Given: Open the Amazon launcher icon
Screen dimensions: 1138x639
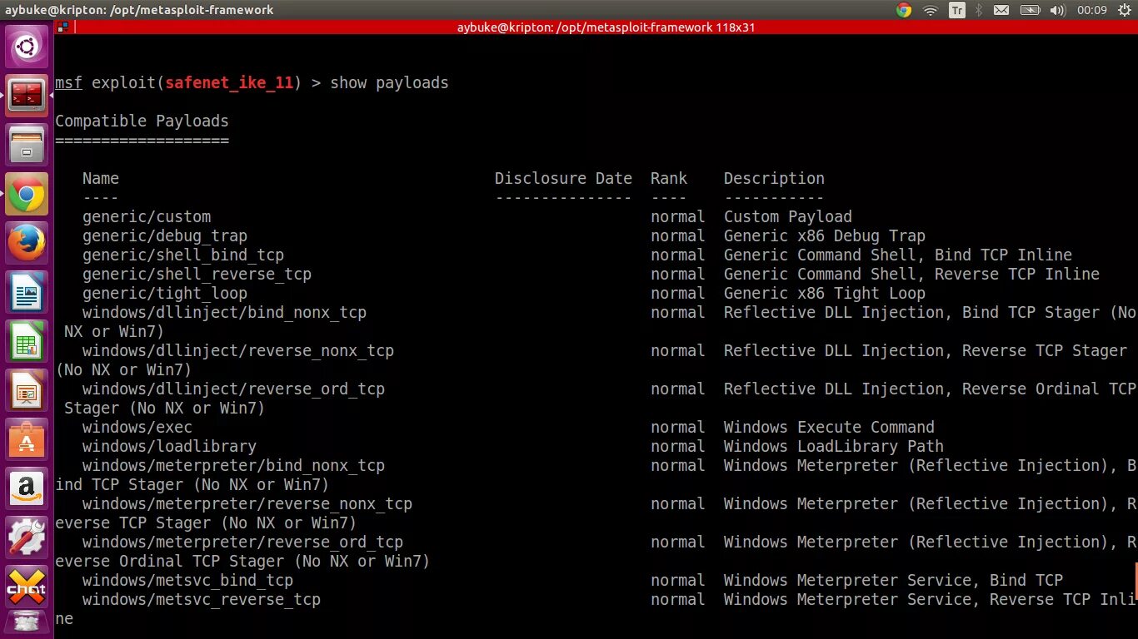Looking at the screenshot, I should tap(27, 488).
